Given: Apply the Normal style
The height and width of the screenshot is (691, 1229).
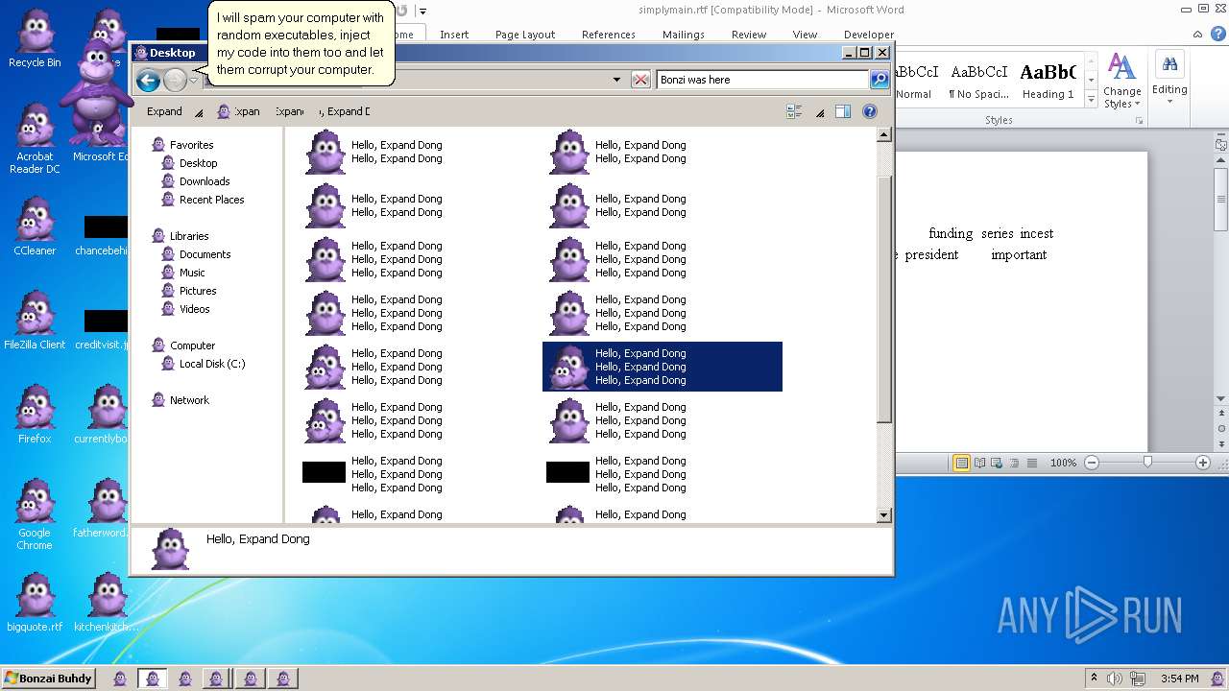Looking at the screenshot, I should tap(914, 80).
